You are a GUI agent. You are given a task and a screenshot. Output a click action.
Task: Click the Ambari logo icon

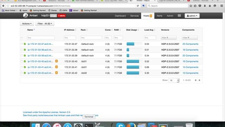coord(25,16)
